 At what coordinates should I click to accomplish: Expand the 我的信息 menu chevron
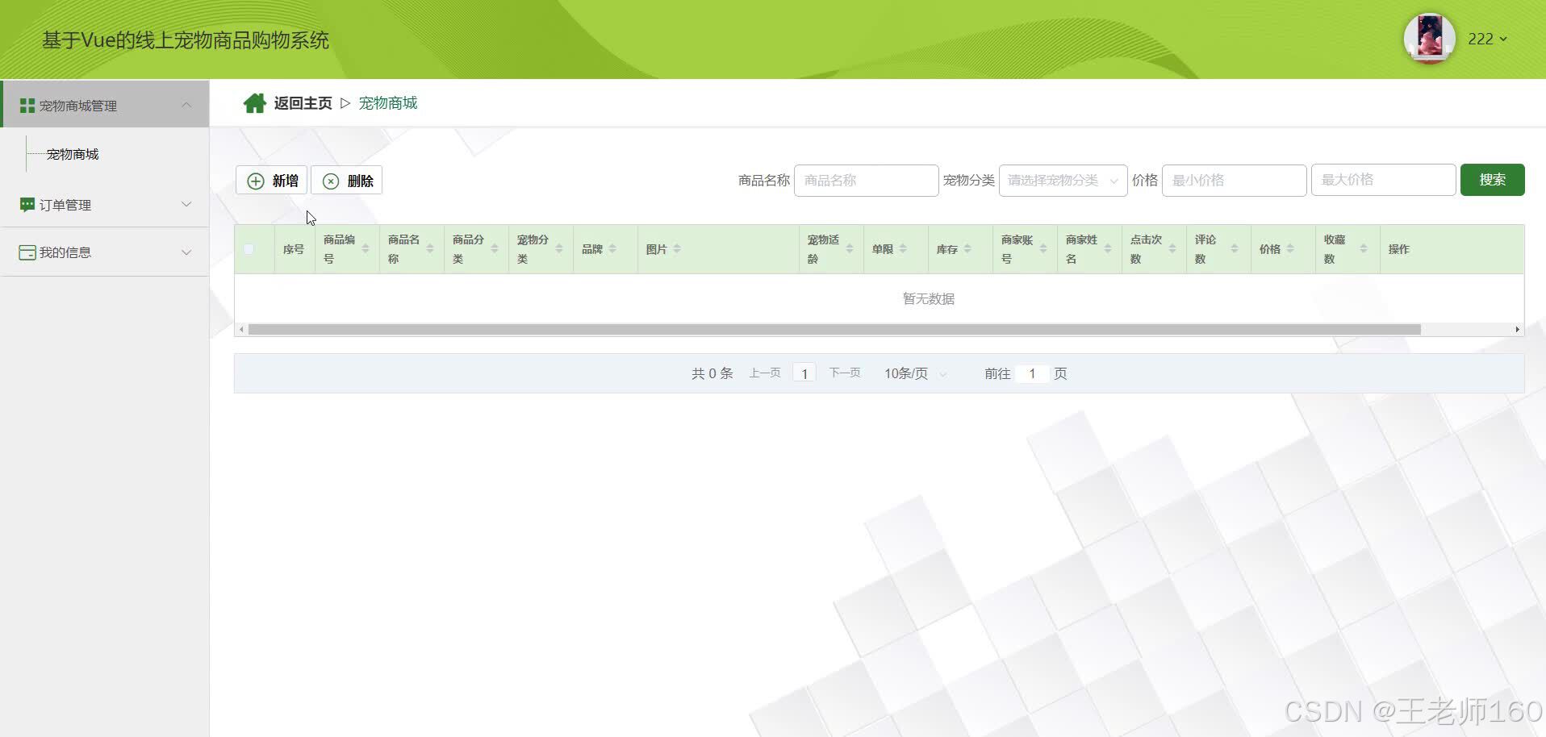(x=186, y=252)
